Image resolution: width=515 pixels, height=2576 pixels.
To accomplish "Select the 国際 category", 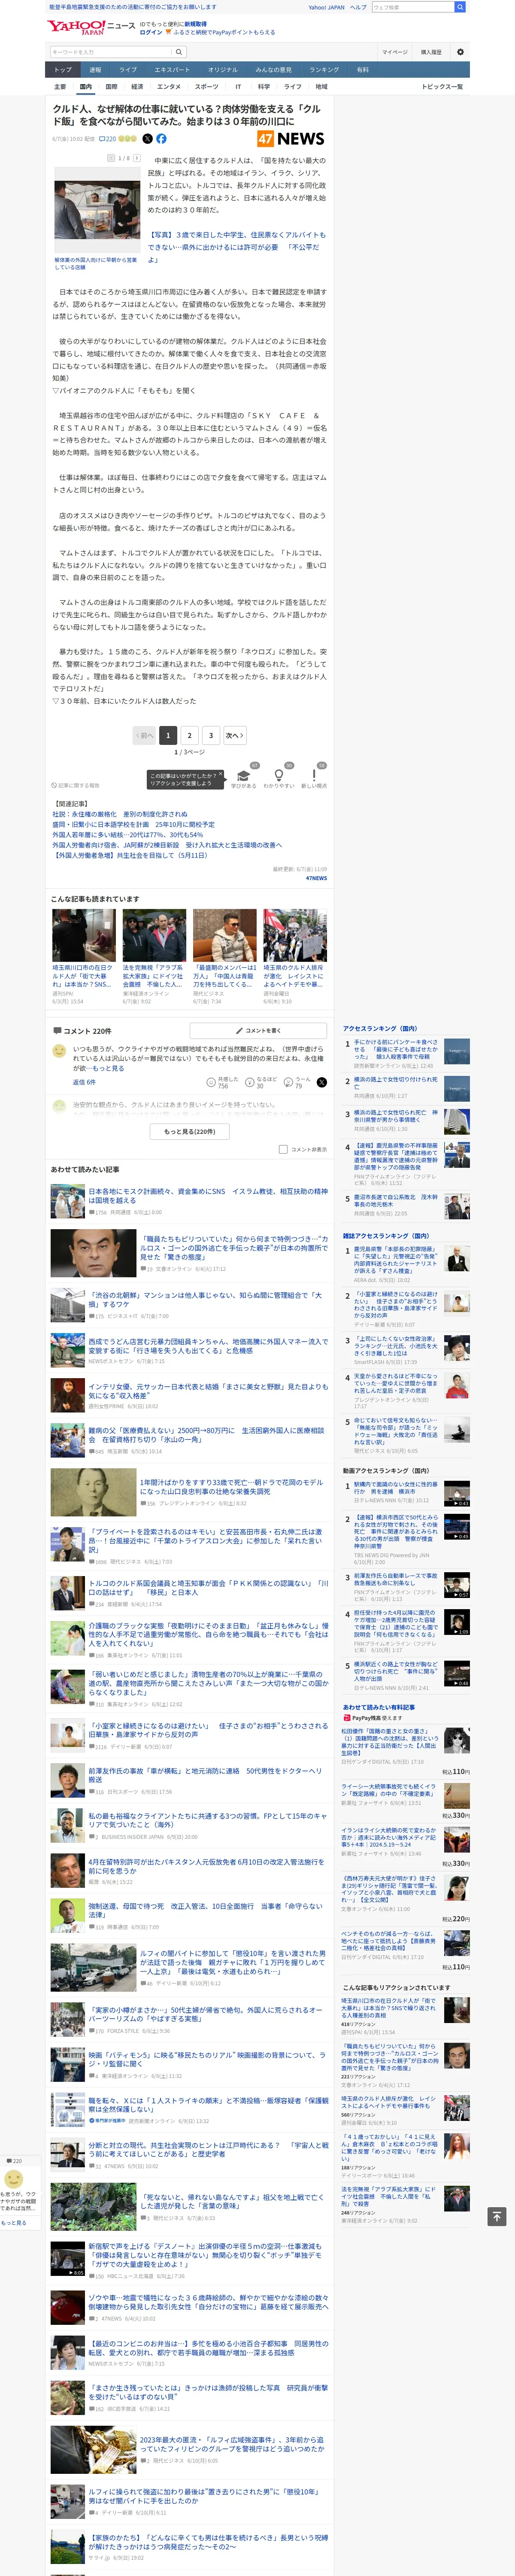I will (111, 87).
